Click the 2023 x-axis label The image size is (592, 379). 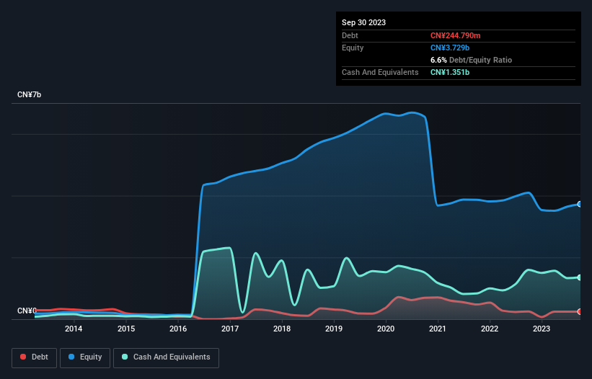[x=542, y=329]
